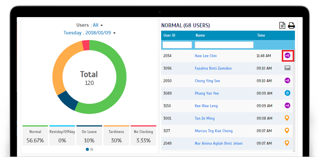This screenshot has height=157, width=319.
Task: Click the printer icon
Action: [291, 25]
